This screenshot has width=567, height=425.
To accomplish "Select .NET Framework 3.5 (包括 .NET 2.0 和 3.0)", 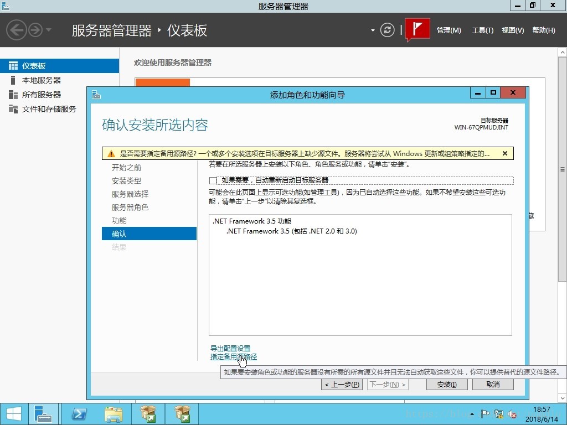I will pos(291,231).
